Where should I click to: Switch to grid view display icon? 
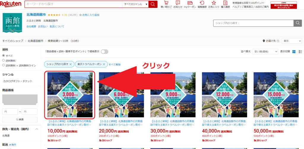[294, 52]
